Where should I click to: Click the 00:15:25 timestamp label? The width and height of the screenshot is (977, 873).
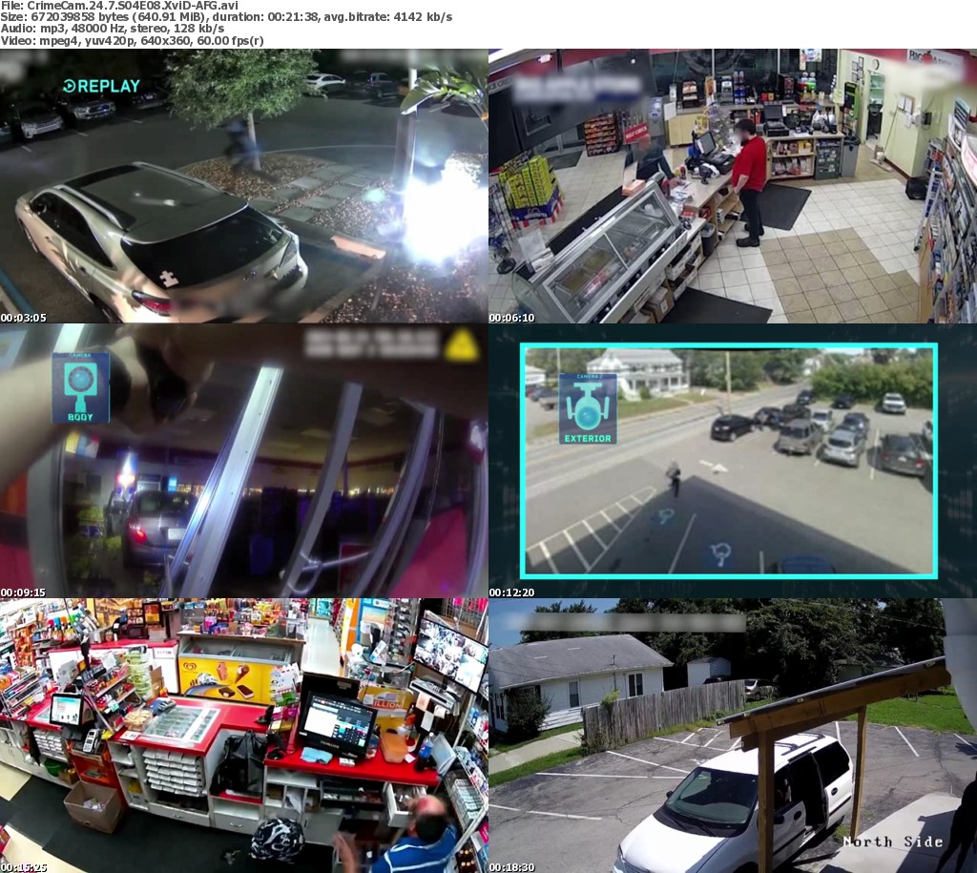point(23,867)
